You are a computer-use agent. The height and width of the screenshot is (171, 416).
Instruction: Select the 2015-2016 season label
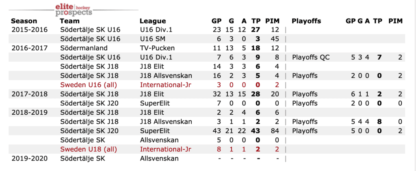point(29,30)
